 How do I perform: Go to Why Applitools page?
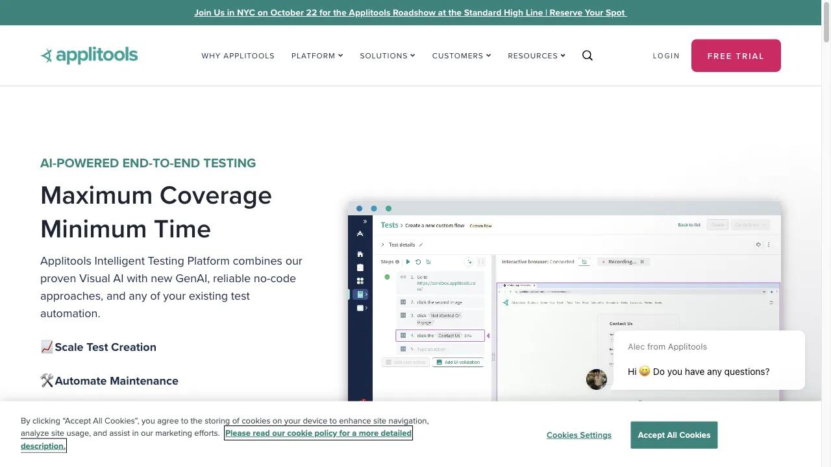[x=238, y=56]
